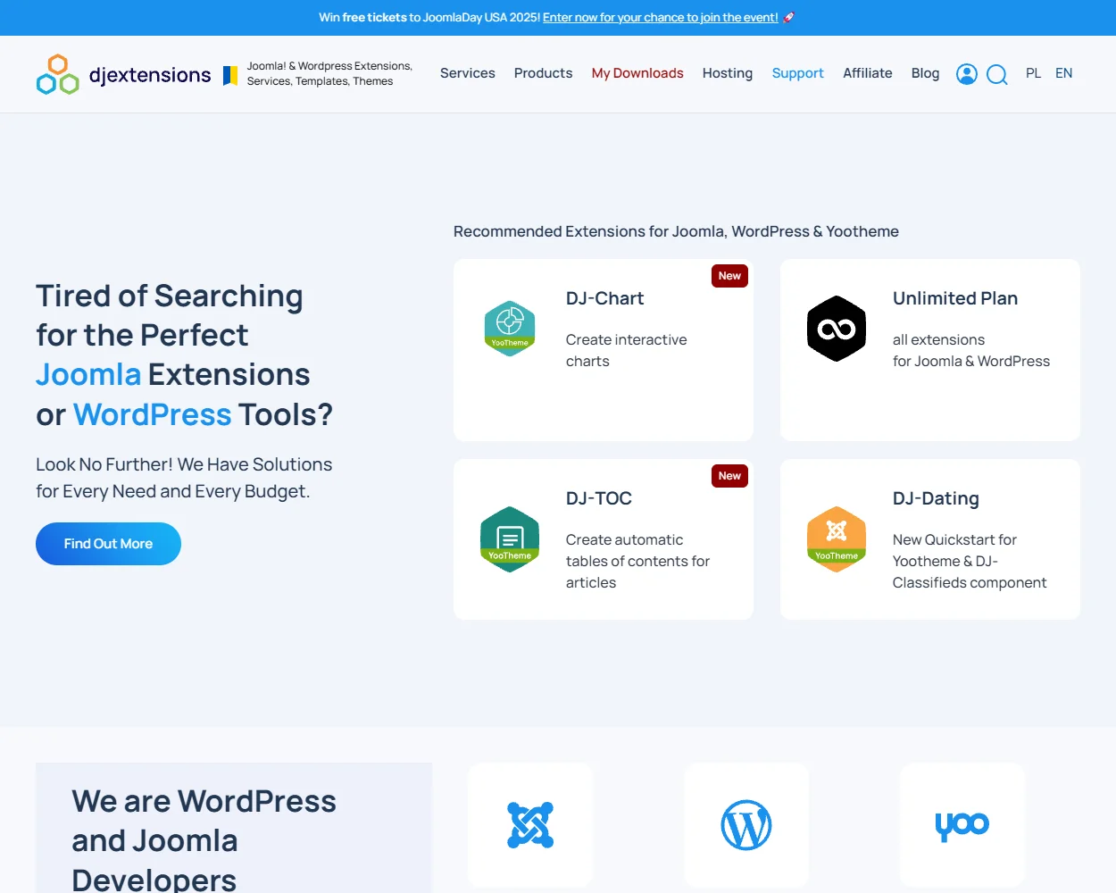
Task: Open the search magnifier icon
Action: click(997, 74)
